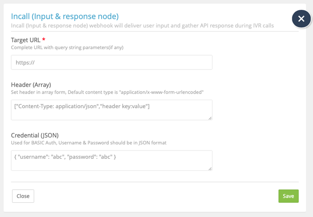The width and height of the screenshot is (313, 217).
Task: Click the "Used for BASIC Auth" hint text
Action: click(89, 143)
